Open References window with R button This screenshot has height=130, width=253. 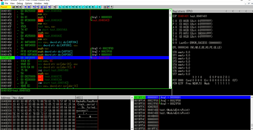(x=93, y=7)
